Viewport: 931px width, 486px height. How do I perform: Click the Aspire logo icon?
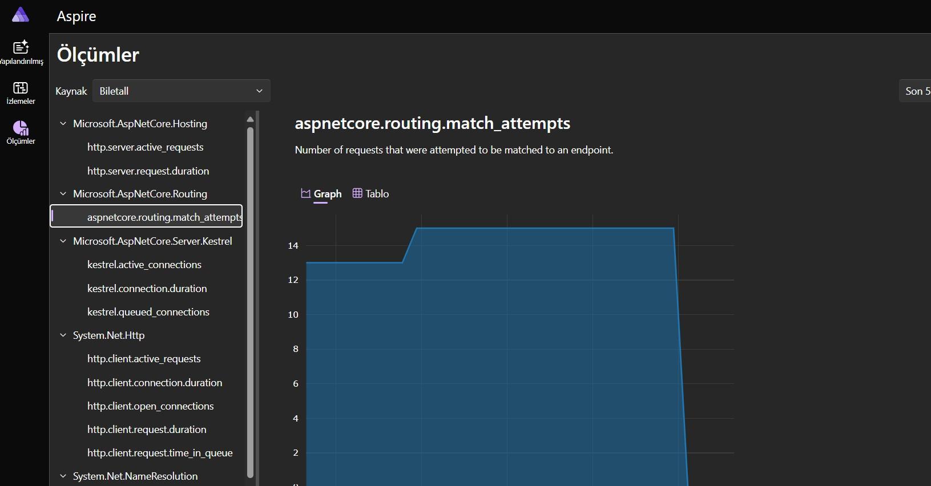coord(20,15)
